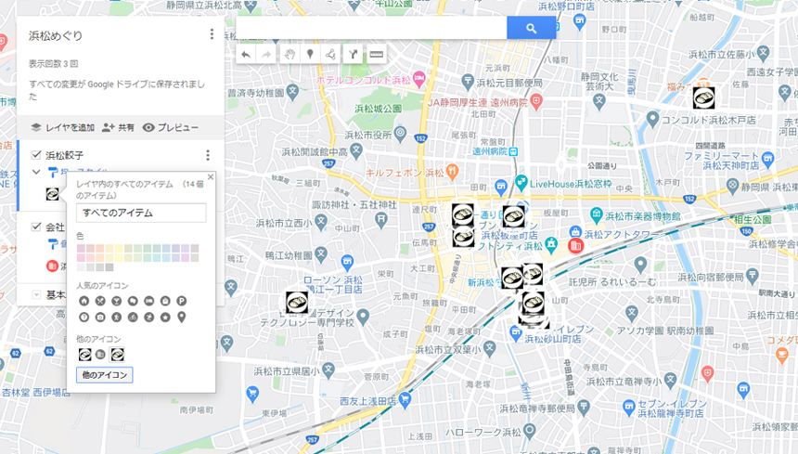
Task: Choose the camera icon
Action: [x=100, y=318]
